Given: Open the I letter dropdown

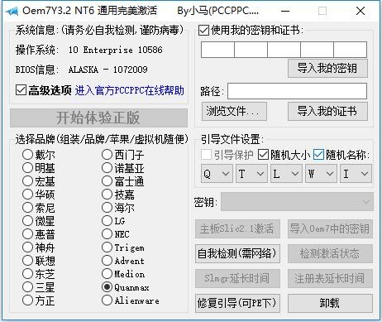Looking at the screenshot, I should tap(356, 174).
